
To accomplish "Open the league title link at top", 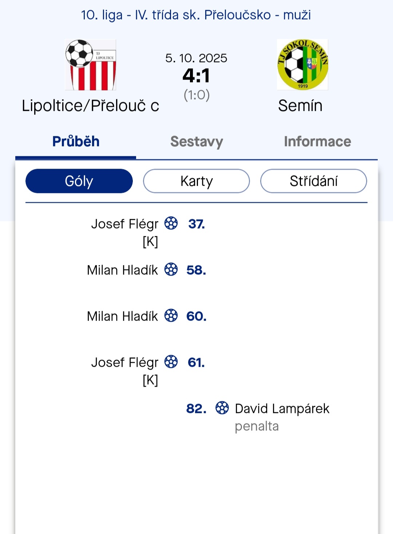I will pos(196,15).
